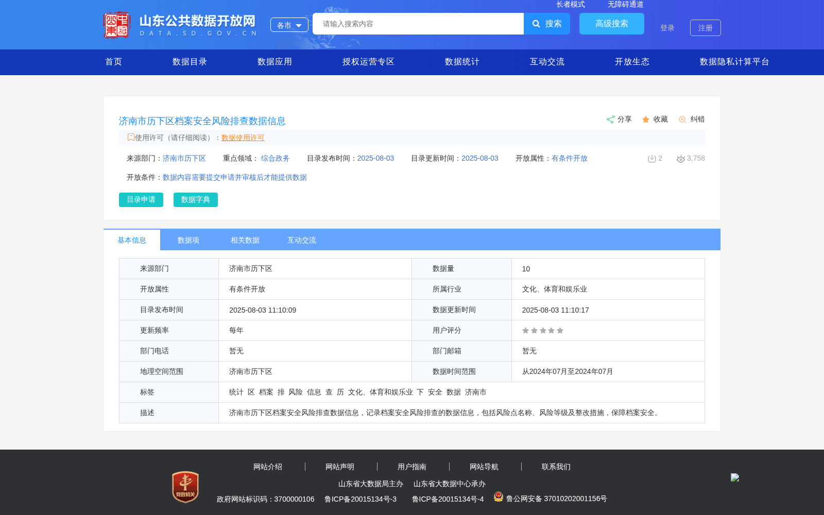Click the 档案 tag

(x=266, y=392)
